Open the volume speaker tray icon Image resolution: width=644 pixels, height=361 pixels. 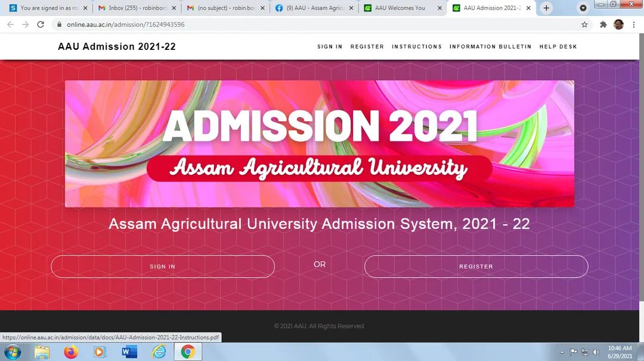point(596,352)
